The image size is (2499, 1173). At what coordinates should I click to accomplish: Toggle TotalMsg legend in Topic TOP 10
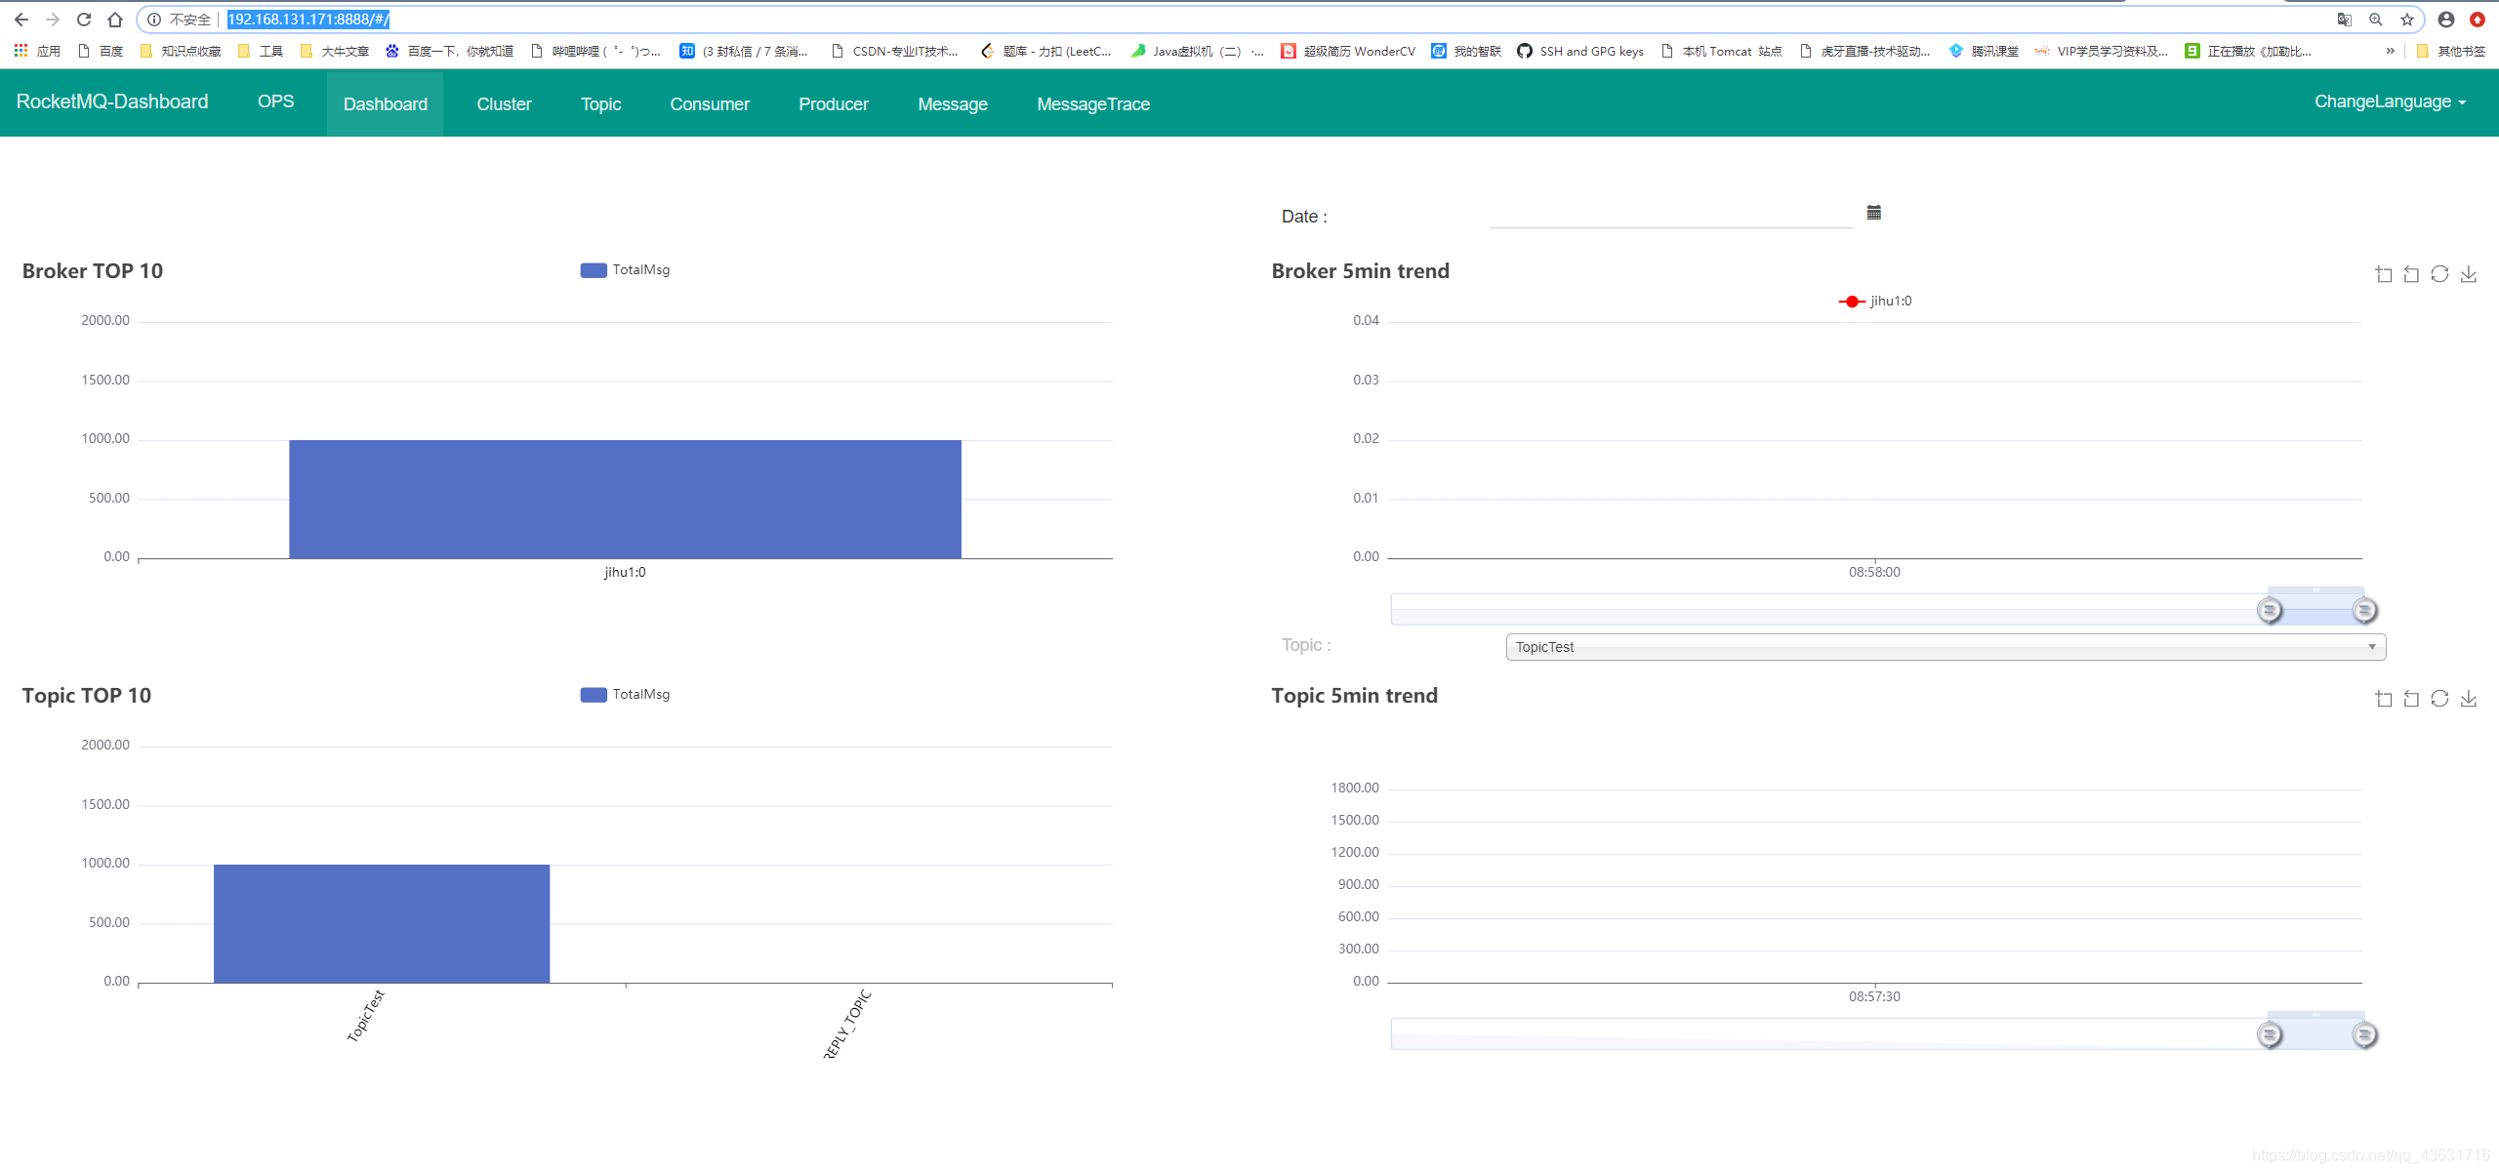[625, 695]
